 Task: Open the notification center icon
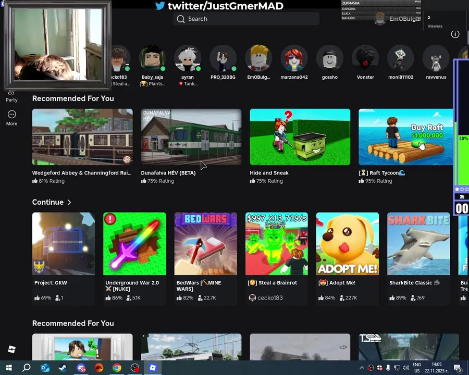click(x=458, y=368)
